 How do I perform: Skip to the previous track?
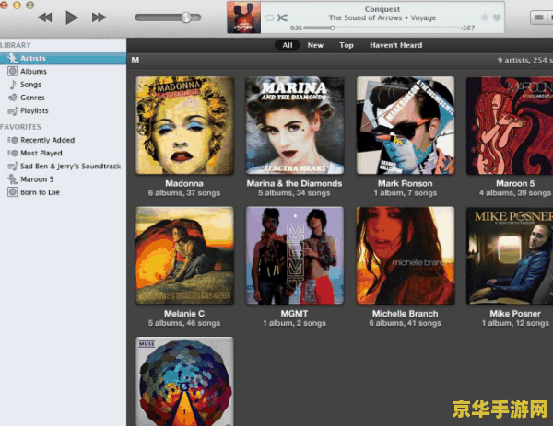(x=43, y=17)
